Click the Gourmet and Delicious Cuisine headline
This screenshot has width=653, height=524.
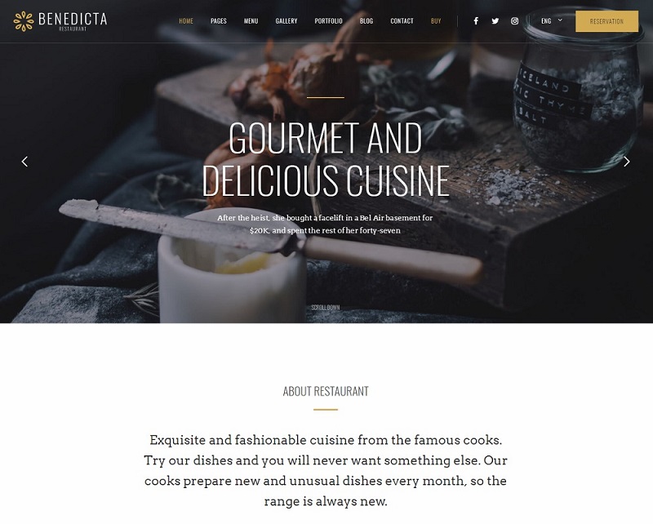coord(326,159)
